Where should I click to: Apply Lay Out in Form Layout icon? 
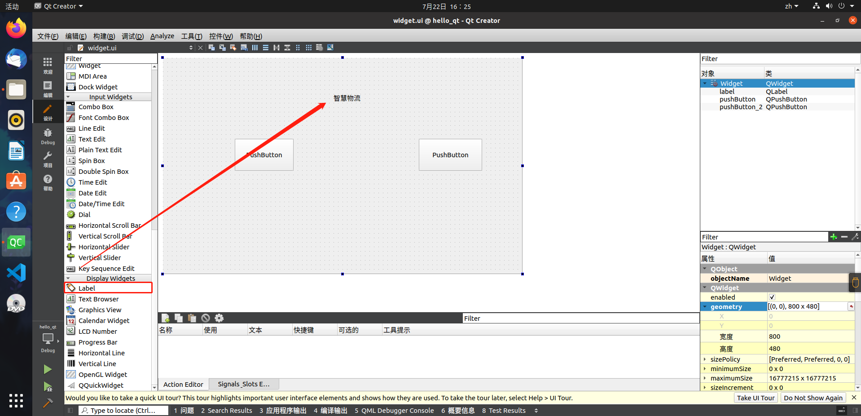point(298,48)
